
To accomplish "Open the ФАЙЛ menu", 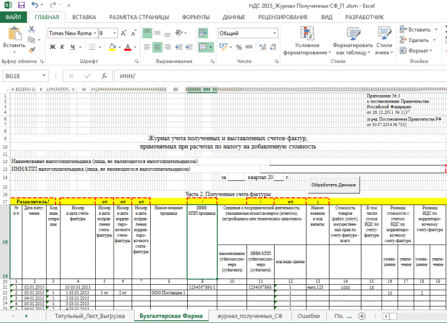I will coord(13,17).
